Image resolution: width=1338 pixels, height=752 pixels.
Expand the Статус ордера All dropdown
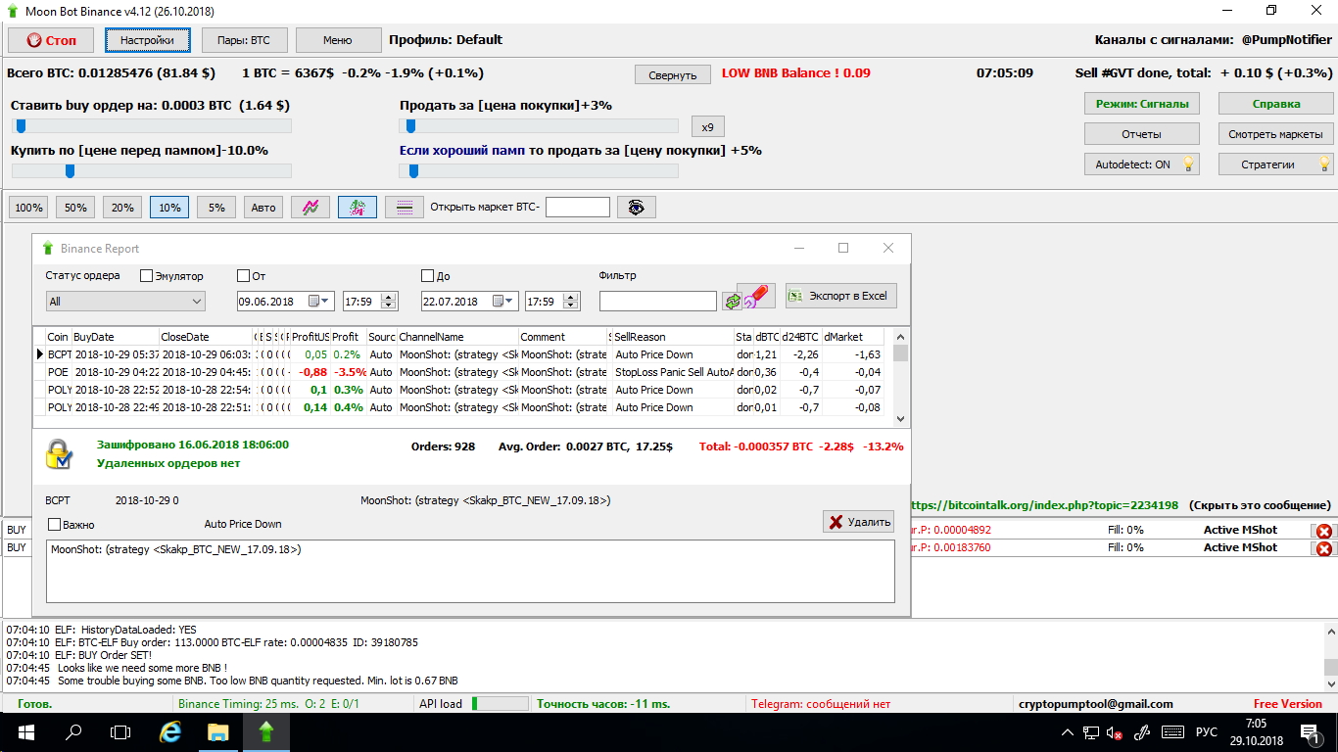(125, 302)
